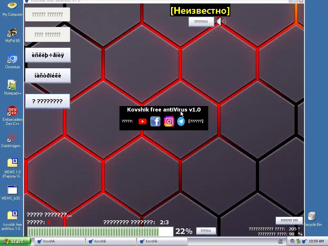Click the 10:59 AM clock
The width and height of the screenshot is (328, 246).
(316, 242)
